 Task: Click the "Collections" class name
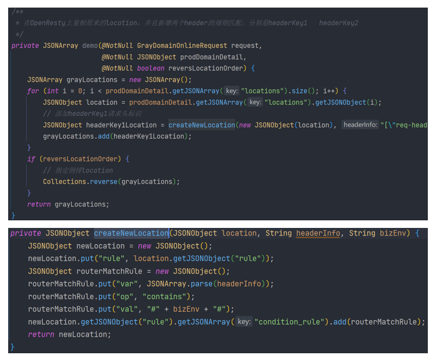point(64,182)
